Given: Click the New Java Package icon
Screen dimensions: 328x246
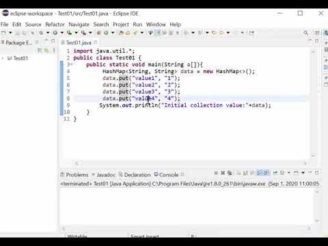Looking at the screenshot, I should coord(99,33).
